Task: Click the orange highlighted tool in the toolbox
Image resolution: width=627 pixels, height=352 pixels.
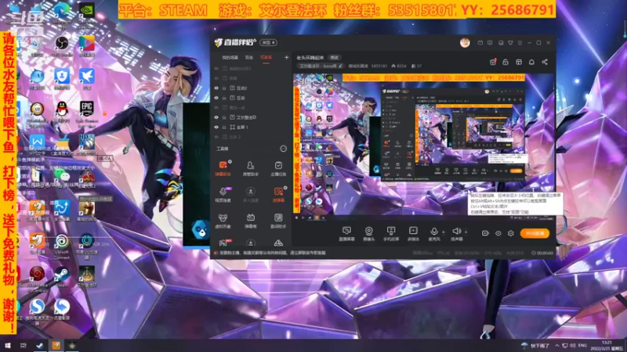Action: [278, 195]
